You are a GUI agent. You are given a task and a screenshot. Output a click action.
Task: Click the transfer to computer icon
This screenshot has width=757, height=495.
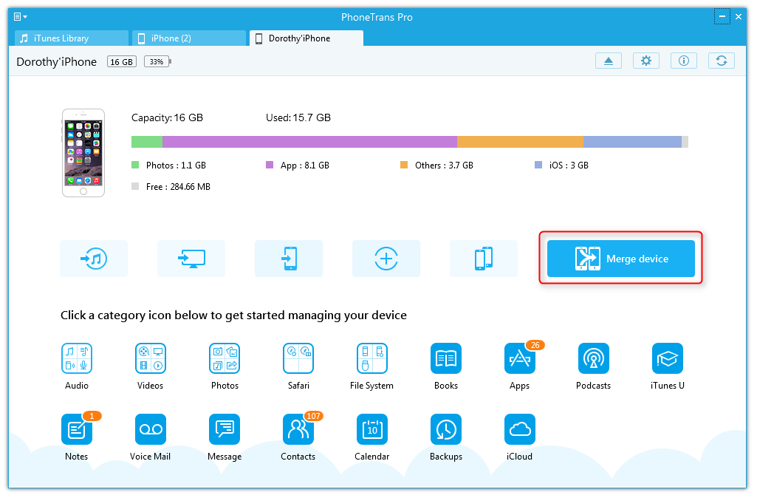(191, 259)
